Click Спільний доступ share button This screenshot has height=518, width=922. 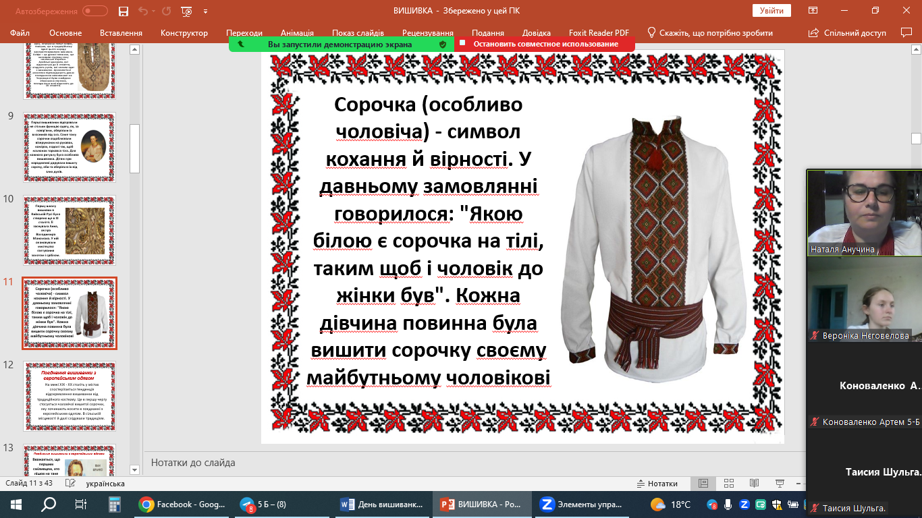pyautogui.click(x=848, y=33)
